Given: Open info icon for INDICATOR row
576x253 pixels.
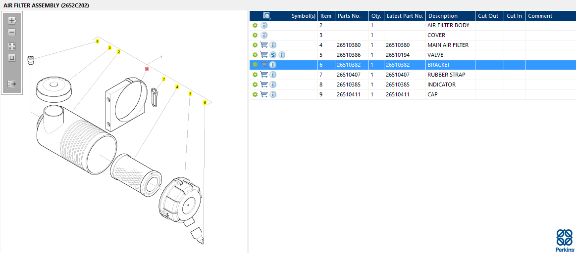Looking at the screenshot, I should (x=273, y=84).
